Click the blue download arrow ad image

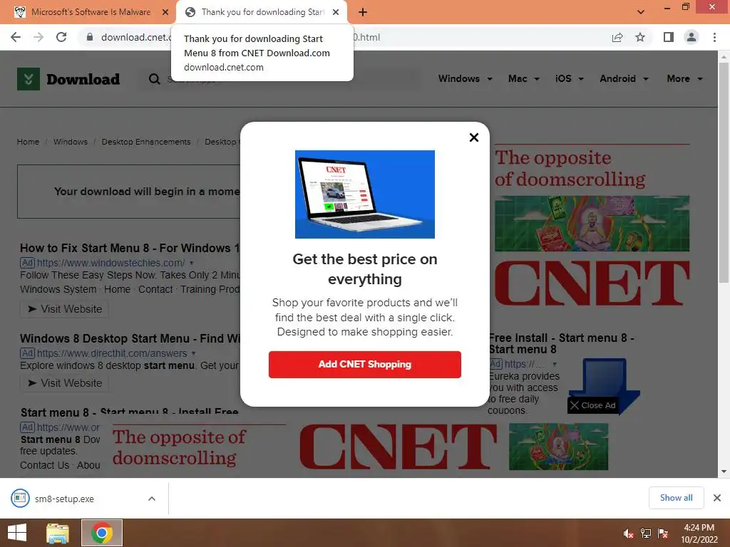[x=605, y=378]
